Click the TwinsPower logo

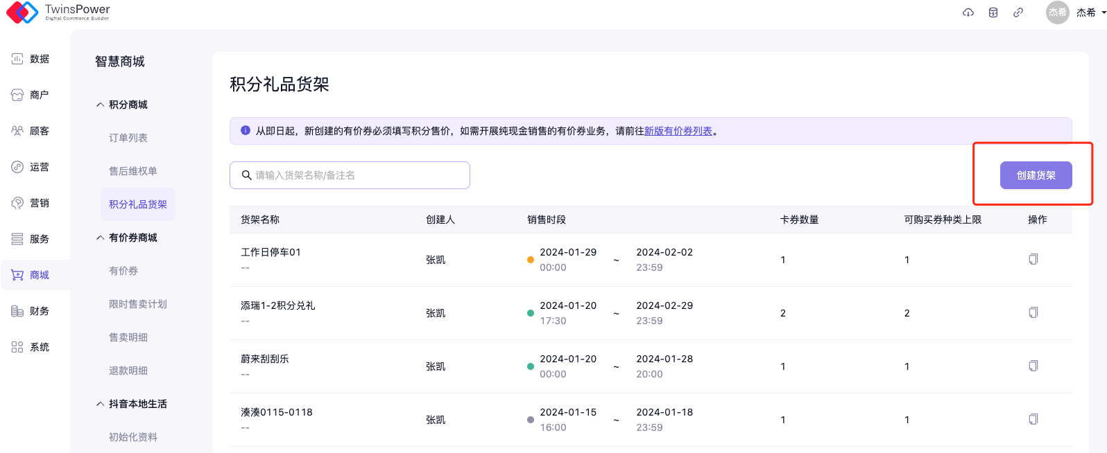[x=58, y=12]
